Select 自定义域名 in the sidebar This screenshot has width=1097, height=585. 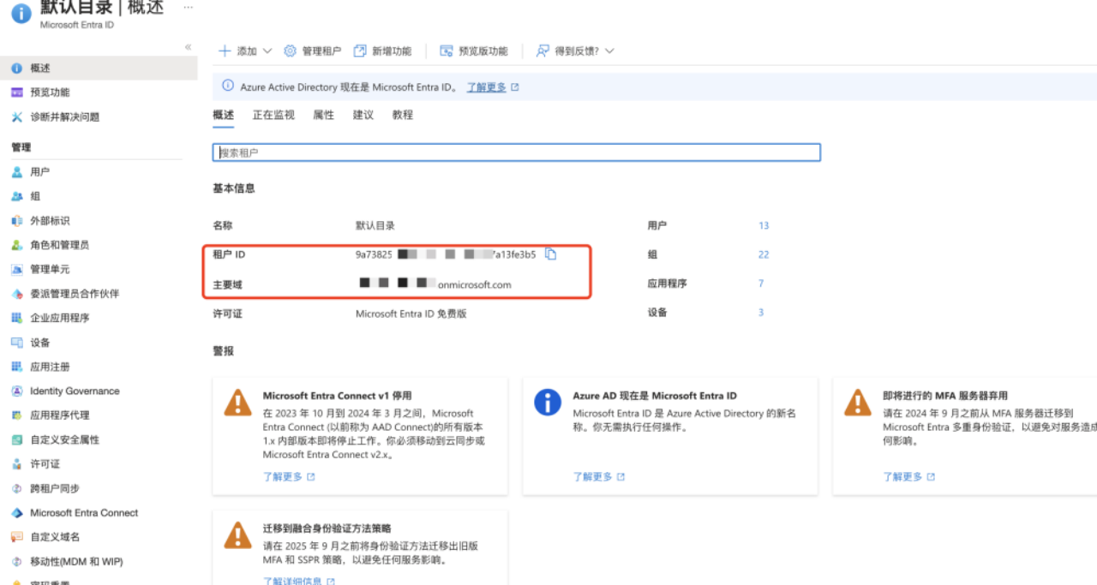pos(55,537)
